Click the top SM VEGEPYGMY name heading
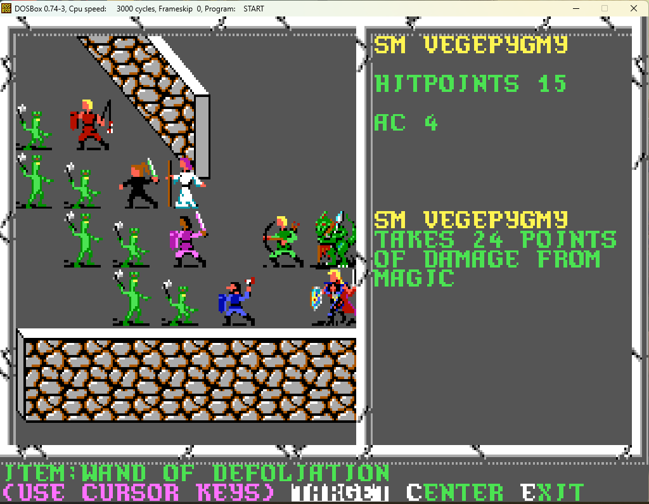The width and height of the screenshot is (649, 504). [471, 45]
